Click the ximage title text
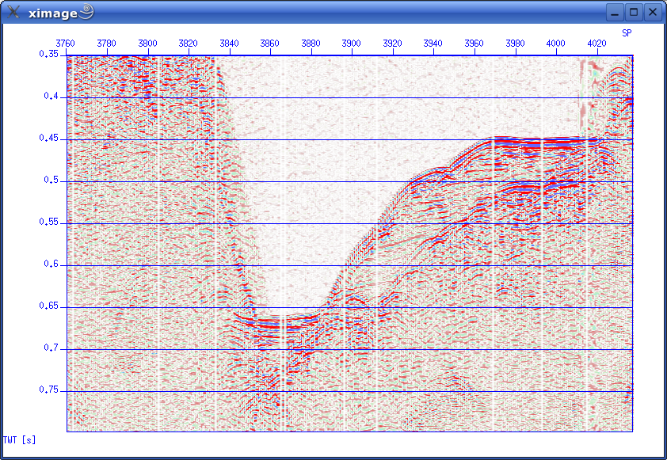This screenshot has width=667, height=460. pyautogui.click(x=51, y=13)
